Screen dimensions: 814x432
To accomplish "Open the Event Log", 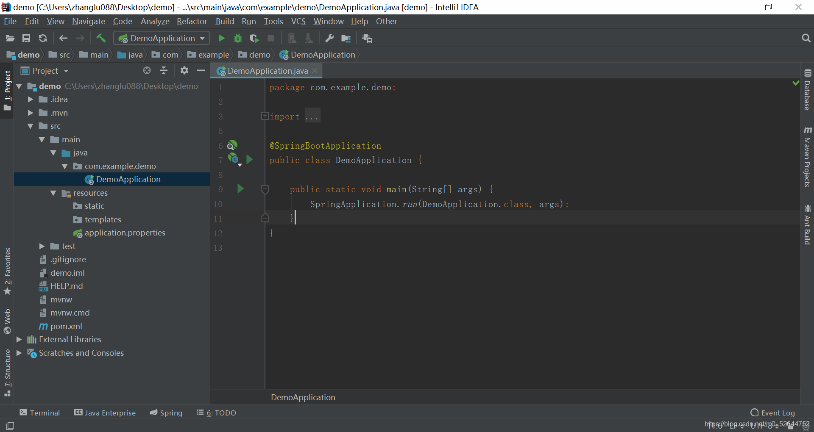I will [772, 413].
